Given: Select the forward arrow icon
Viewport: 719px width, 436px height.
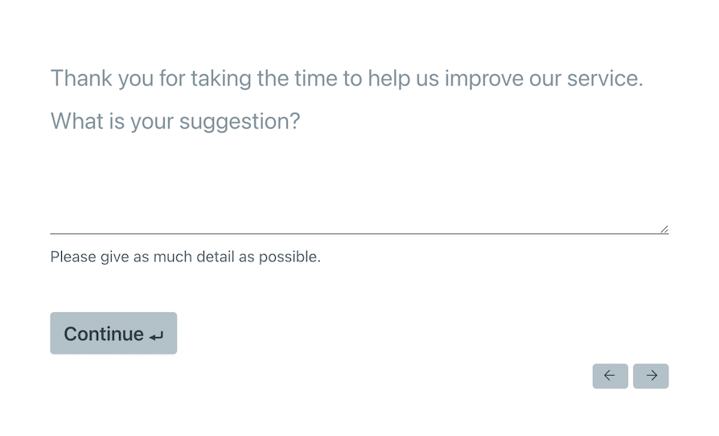Looking at the screenshot, I should [651, 376].
